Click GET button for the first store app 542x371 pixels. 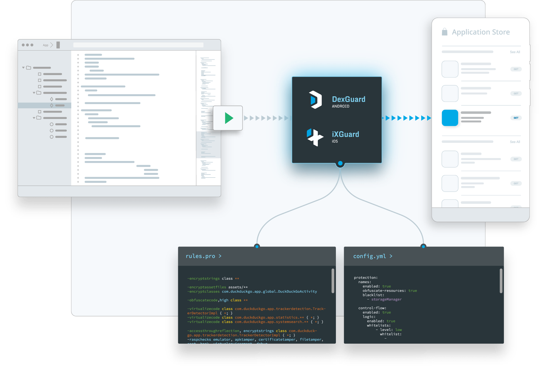pos(516,69)
